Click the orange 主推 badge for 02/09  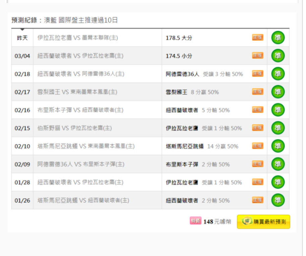coord(257,164)
